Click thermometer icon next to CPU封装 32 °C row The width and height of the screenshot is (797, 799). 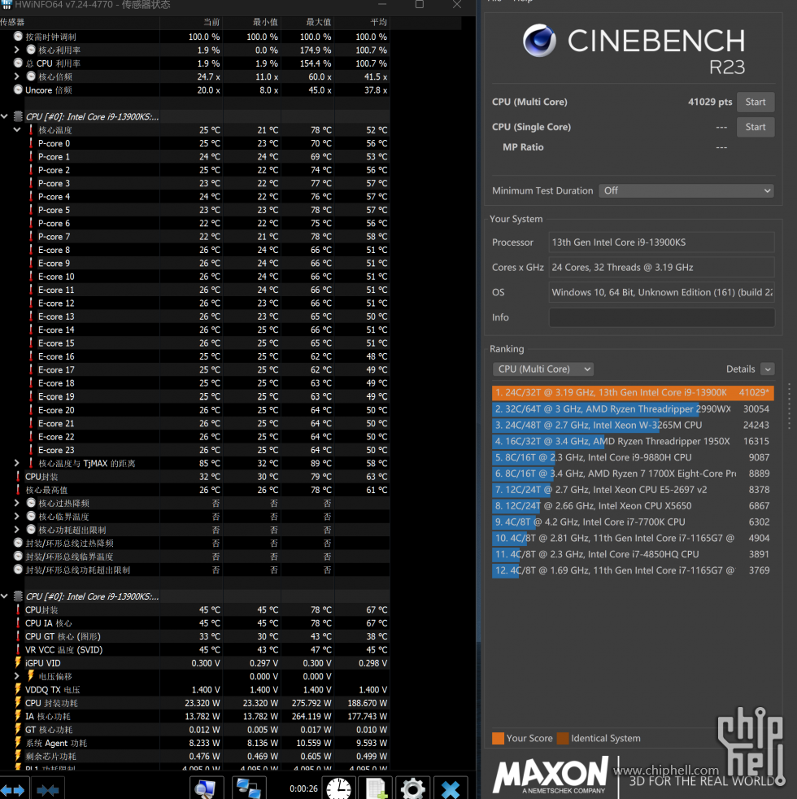[x=19, y=477]
